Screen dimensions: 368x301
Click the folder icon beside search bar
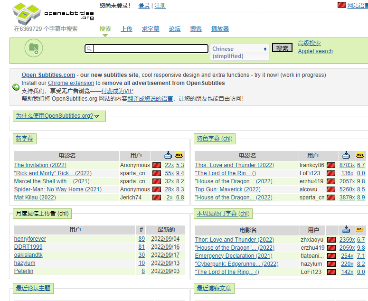click(x=34, y=47)
